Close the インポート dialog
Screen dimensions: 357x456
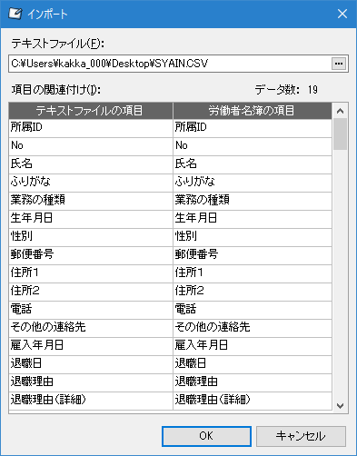click(x=342, y=14)
